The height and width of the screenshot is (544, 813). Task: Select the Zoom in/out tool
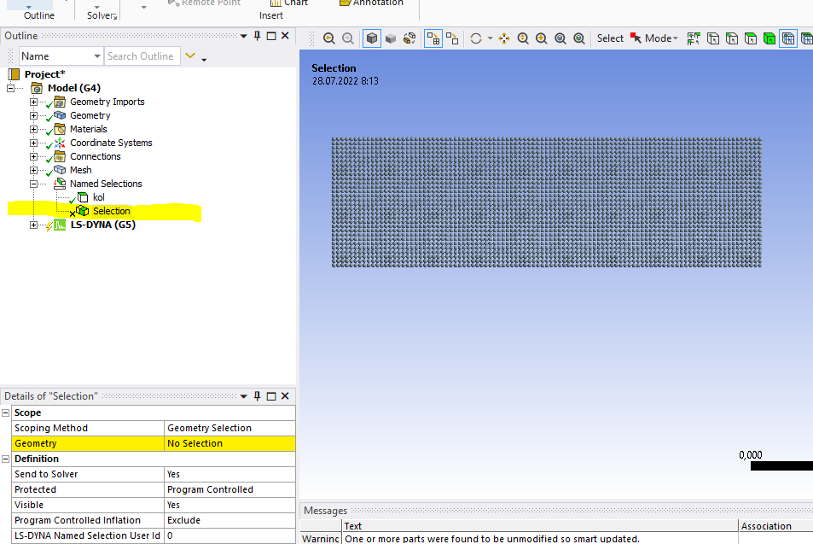pos(523,38)
